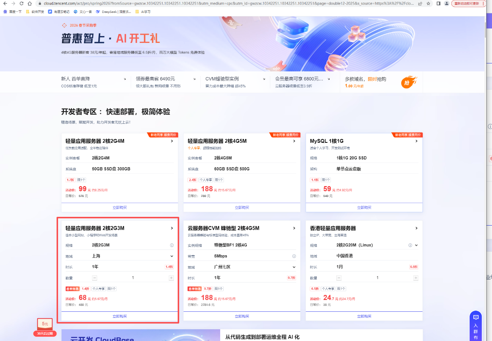Click the arrow on MySQL 1核1G card
The height and width of the screenshot is (341, 492).
[x=416, y=141]
